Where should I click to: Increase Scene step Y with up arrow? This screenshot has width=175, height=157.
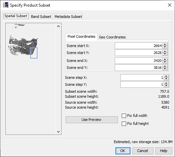click(166, 83)
